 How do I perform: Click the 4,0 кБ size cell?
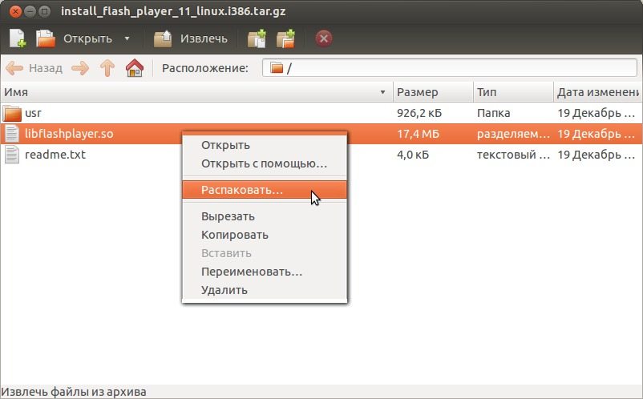point(413,155)
